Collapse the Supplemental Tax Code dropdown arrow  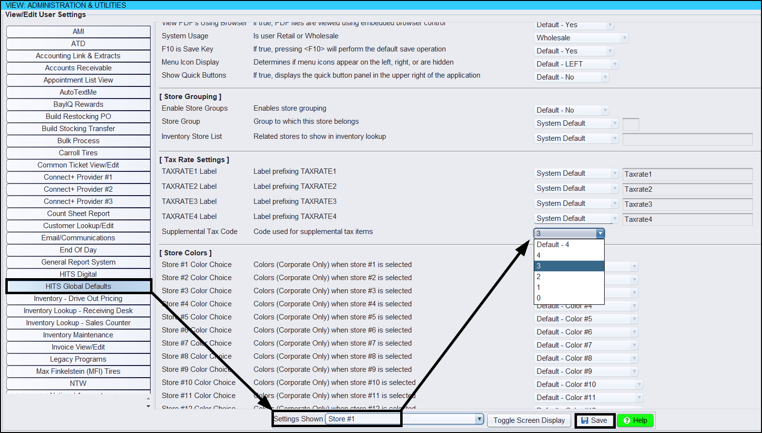pyautogui.click(x=600, y=233)
